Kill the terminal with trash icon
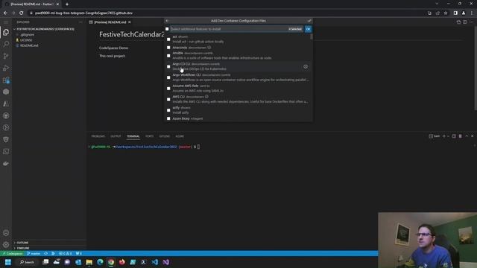477x268 pixels. (x=461, y=136)
